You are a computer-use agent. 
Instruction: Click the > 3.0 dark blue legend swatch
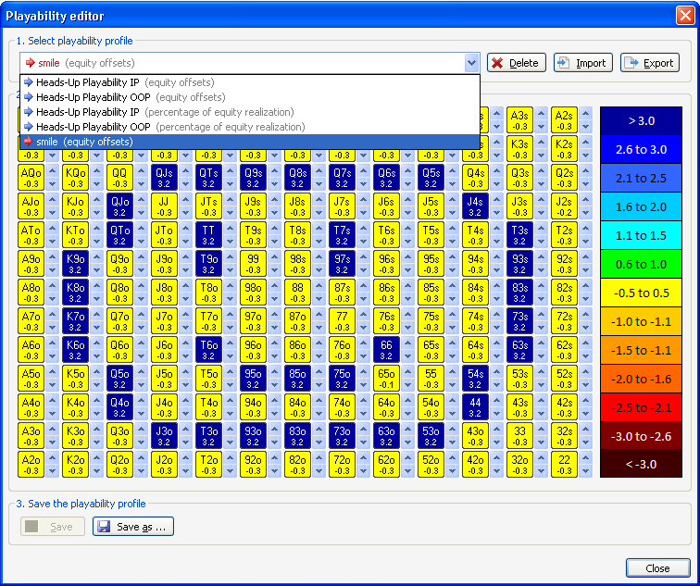pos(641,121)
